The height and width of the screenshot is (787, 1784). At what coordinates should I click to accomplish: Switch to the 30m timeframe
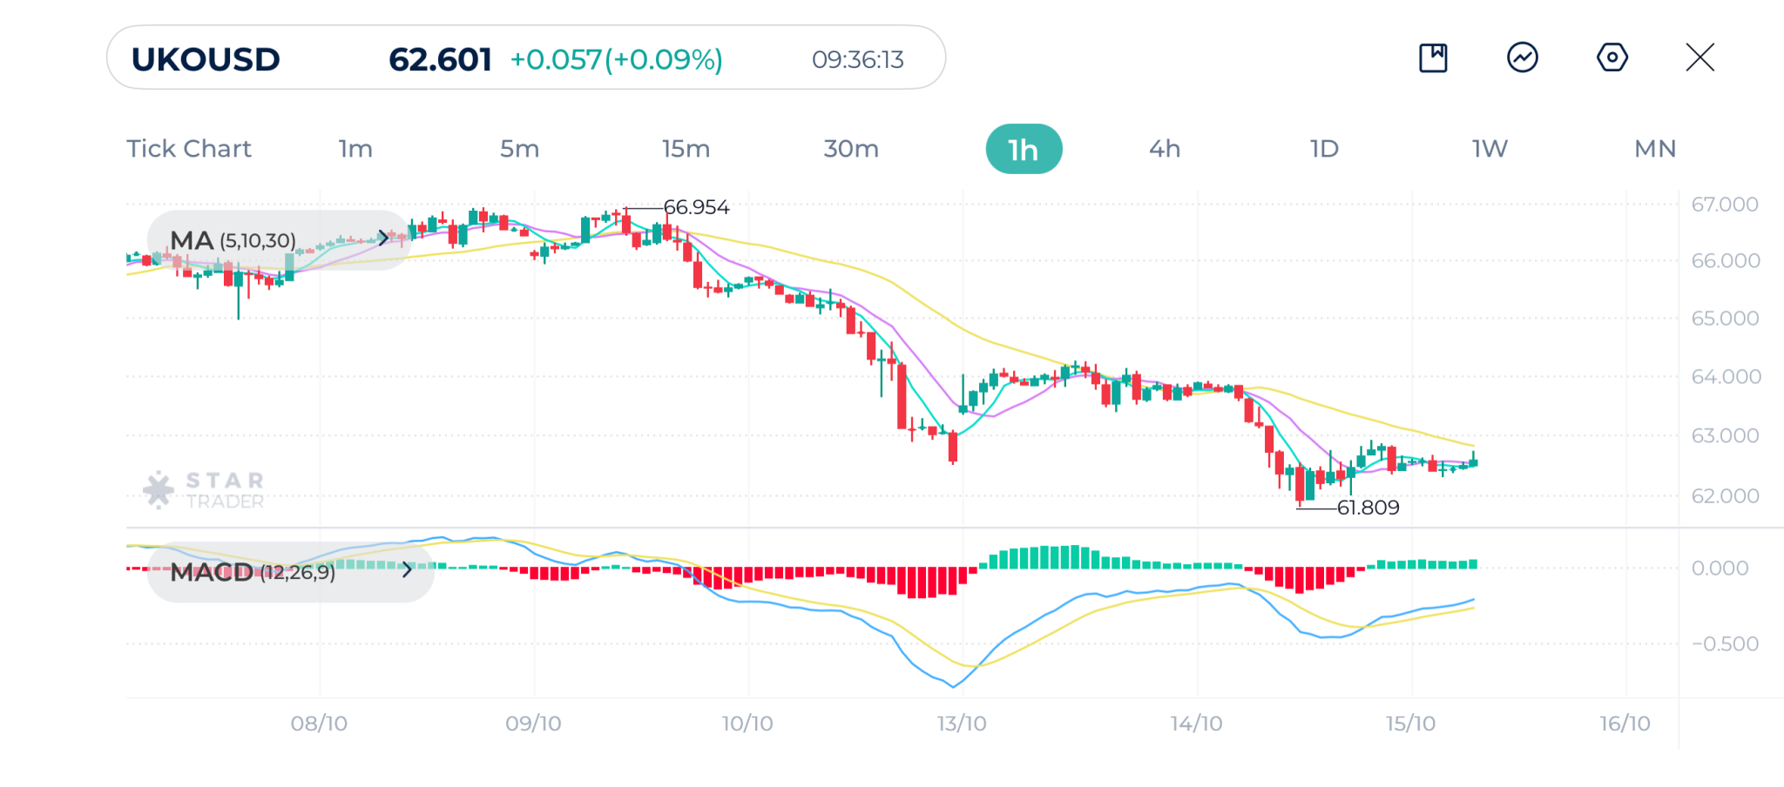click(x=851, y=149)
